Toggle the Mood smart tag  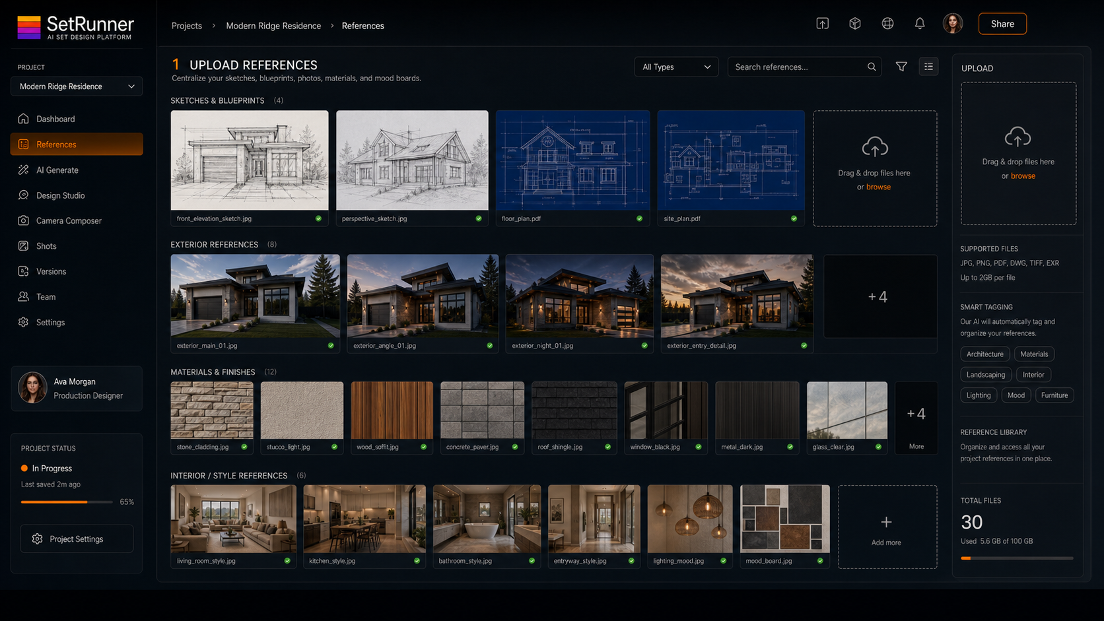tap(1016, 395)
